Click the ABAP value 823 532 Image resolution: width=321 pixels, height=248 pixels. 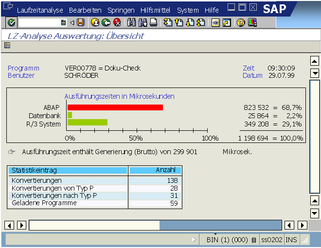pyautogui.click(x=256, y=107)
